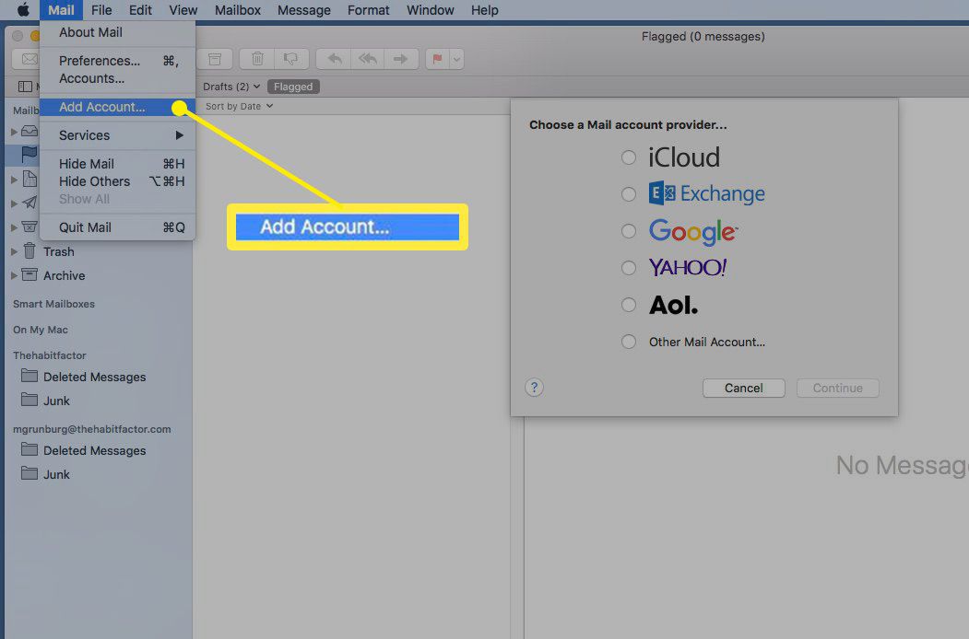The image size is (969, 639).
Task: Open the Services submenu
Action: point(117,135)
